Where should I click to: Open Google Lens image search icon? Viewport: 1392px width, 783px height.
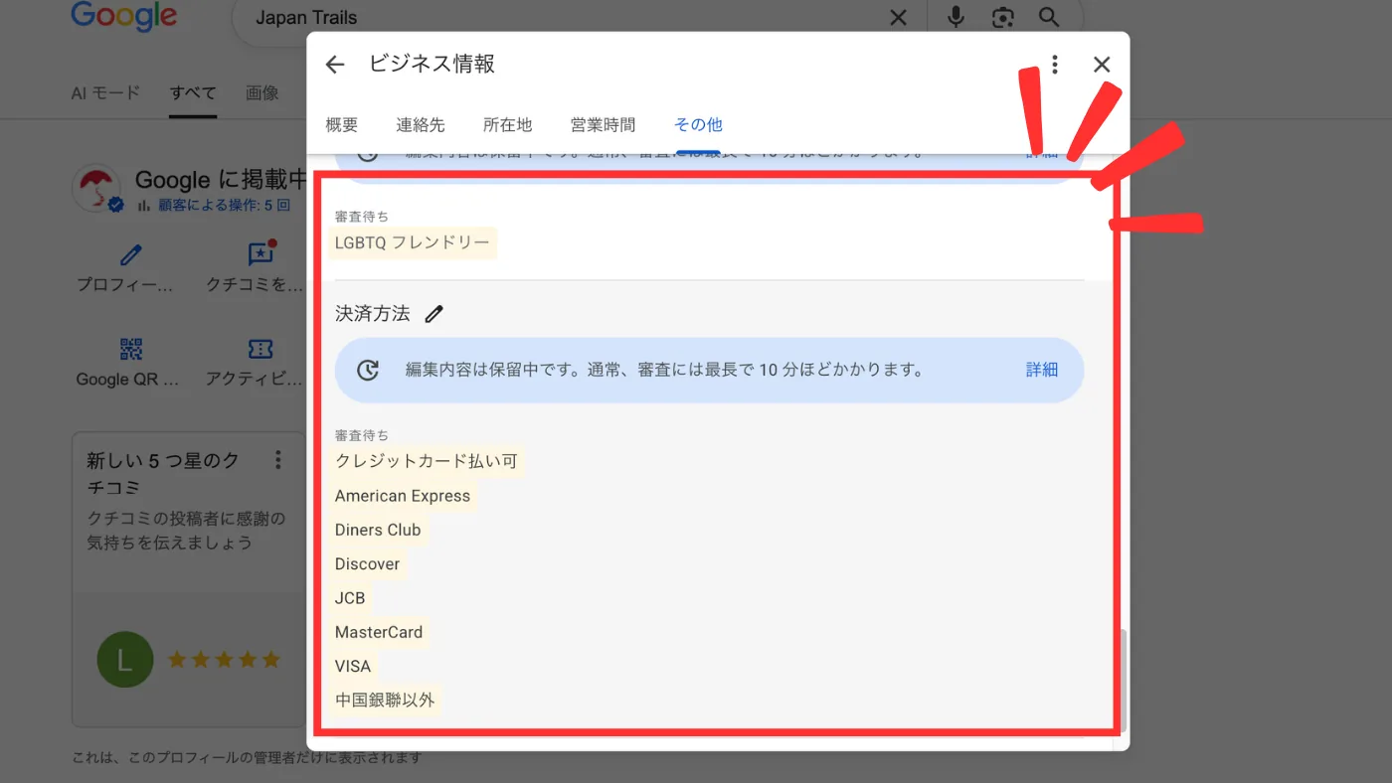click(x=1003, y=17)
